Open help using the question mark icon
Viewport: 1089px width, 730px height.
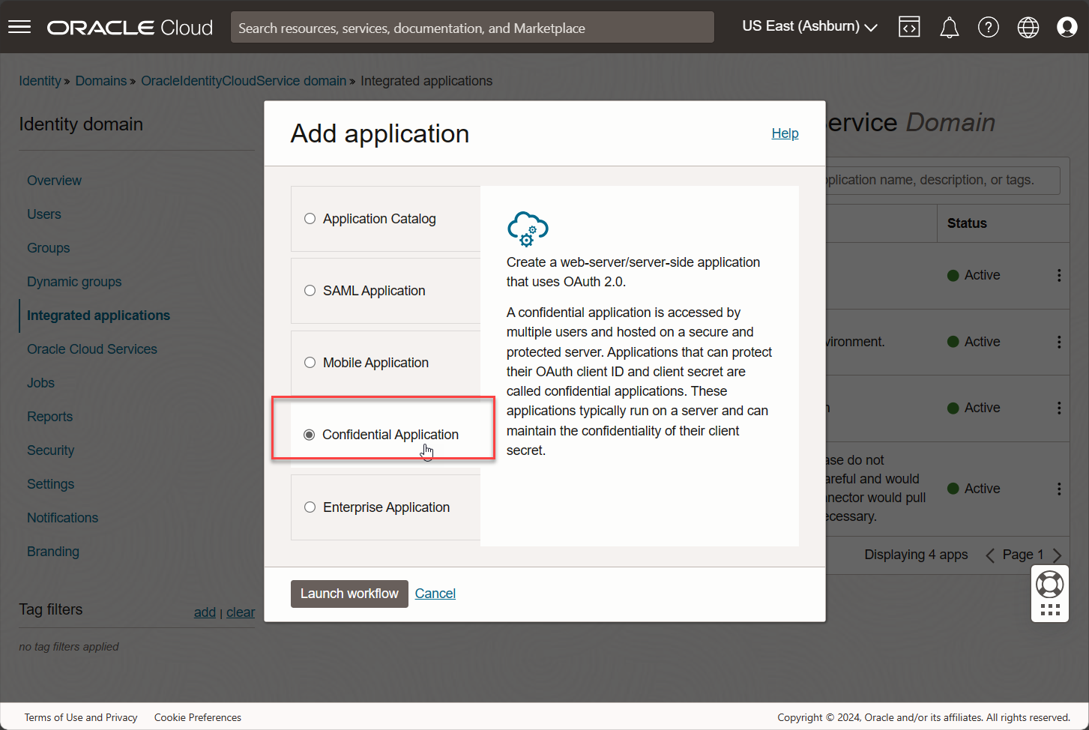[989, 26]
